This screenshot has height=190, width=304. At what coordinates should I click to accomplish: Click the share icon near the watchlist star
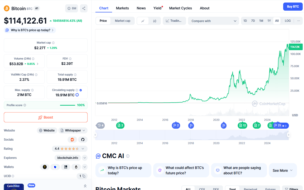click(x=84, y=8)
